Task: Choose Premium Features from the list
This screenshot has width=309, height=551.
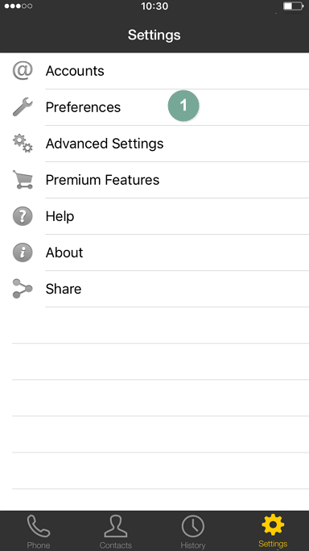Action: 154,180
